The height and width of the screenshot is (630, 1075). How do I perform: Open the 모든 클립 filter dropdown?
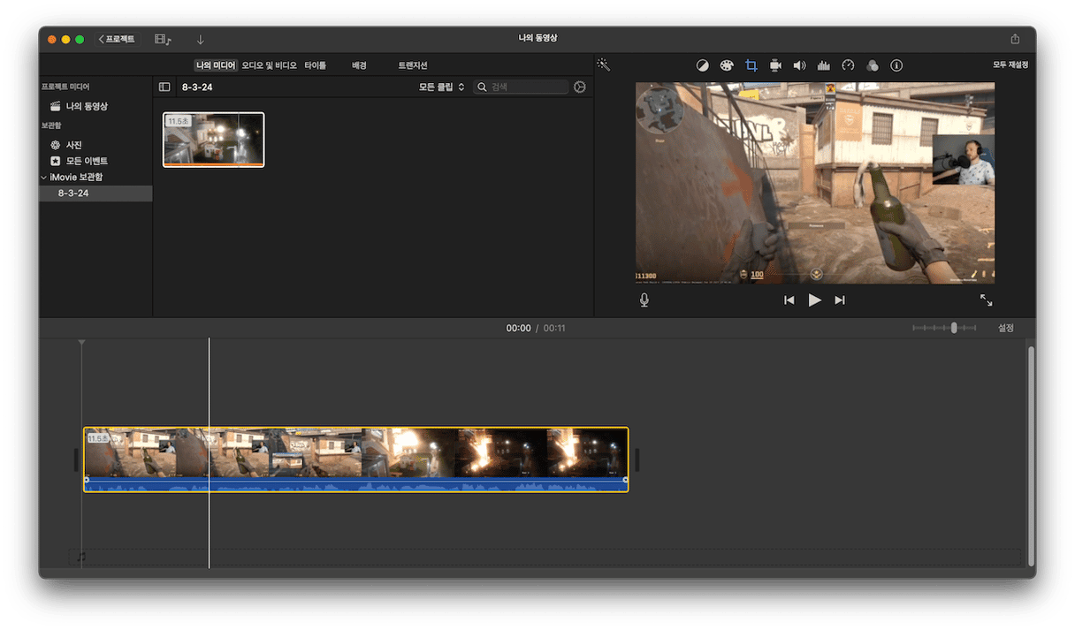(x=441, y=87)
